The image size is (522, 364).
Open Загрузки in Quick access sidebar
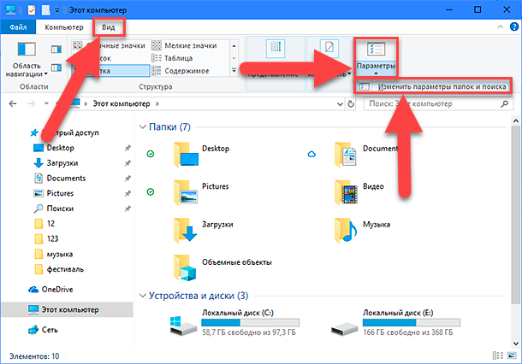(x=62, y=163)
